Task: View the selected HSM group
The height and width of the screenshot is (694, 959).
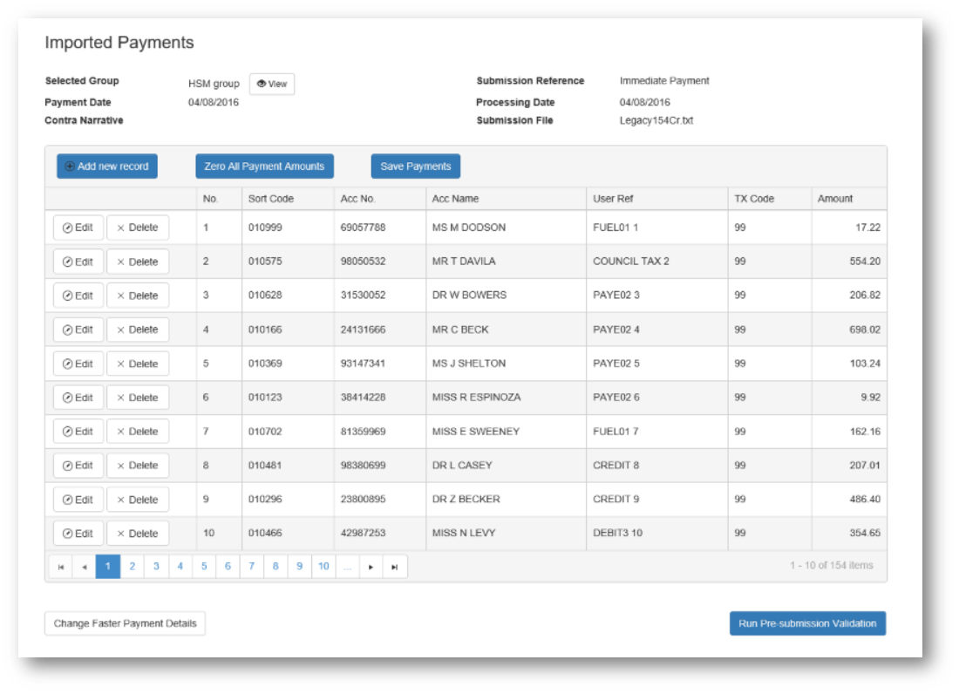Action: [x=272, y=85]
